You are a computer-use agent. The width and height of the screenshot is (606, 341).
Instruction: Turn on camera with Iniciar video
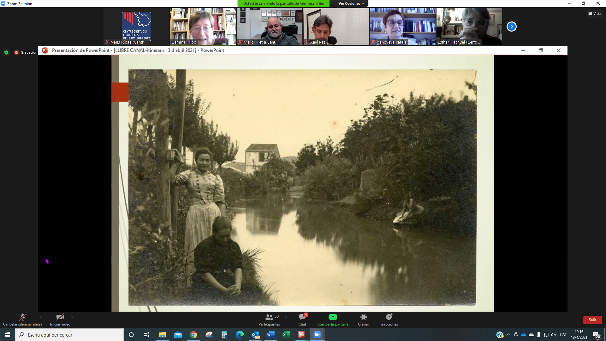(60, 317)
